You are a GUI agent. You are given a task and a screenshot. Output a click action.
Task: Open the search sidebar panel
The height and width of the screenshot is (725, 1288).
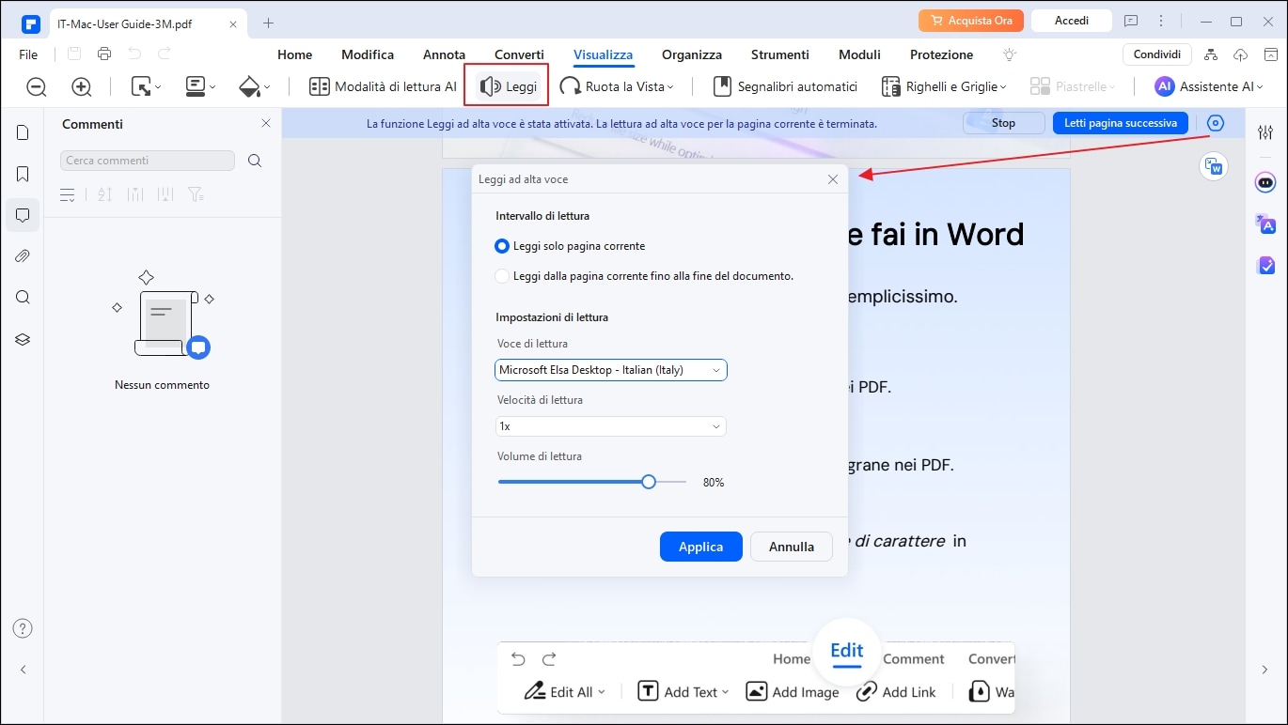click(23, 298)
